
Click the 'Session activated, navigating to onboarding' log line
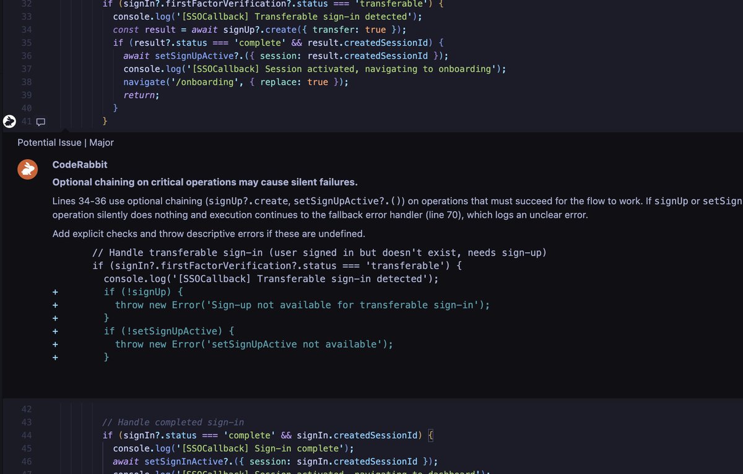pos(315,69)
